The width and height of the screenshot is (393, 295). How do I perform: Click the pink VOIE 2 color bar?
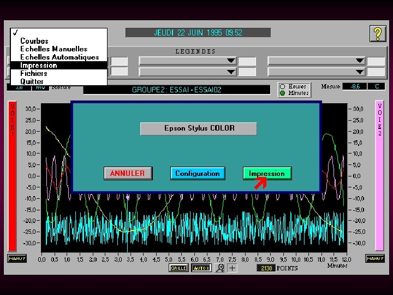379,175
